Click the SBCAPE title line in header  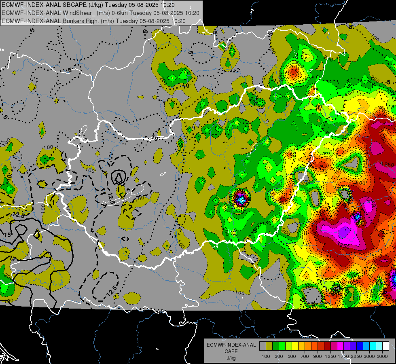(x=88, y=5)
